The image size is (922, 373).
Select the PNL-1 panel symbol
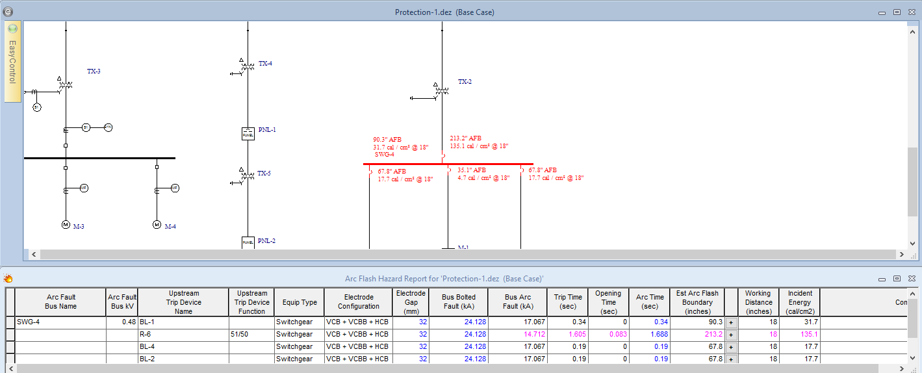coord(248,133)
